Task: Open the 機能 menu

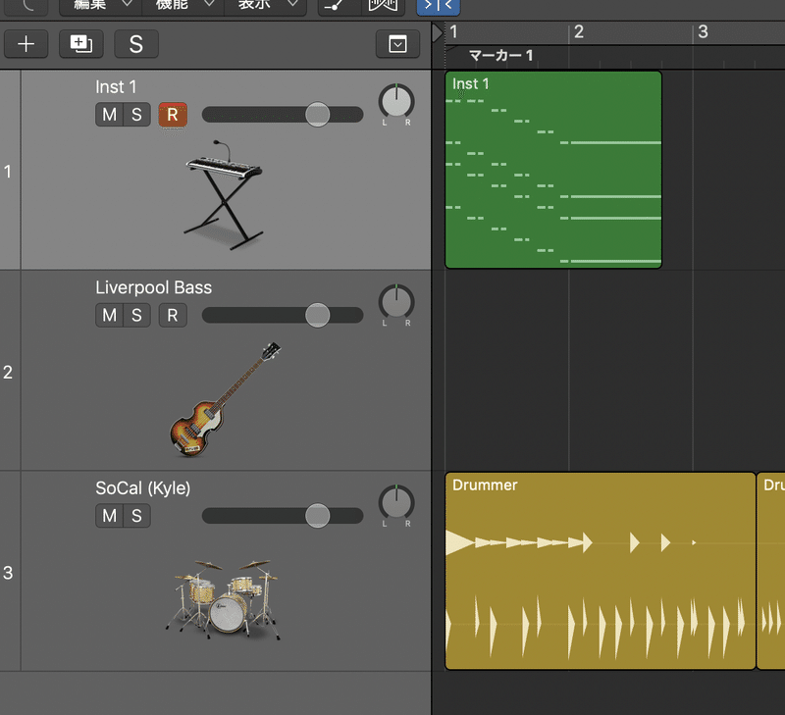Action: coord(183,6)
